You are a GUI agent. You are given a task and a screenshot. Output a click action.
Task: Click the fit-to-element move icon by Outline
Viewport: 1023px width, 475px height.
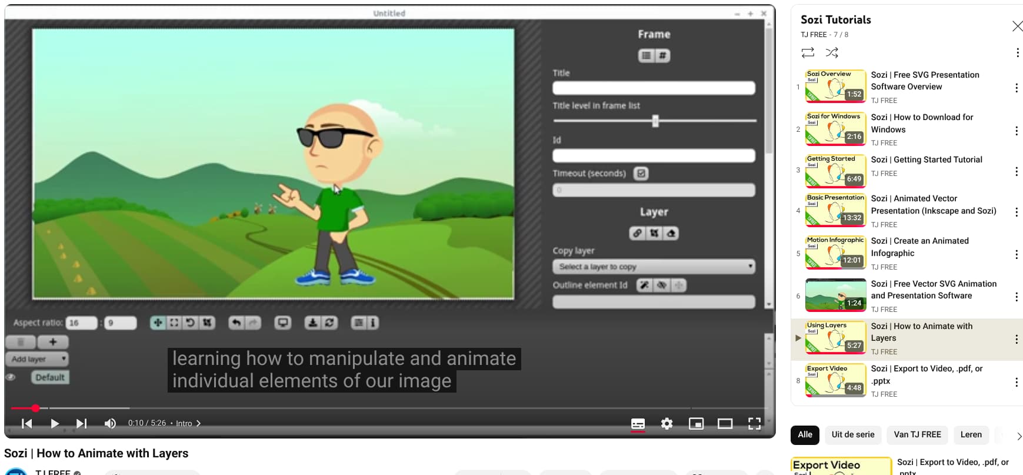[x=678, y=285]
